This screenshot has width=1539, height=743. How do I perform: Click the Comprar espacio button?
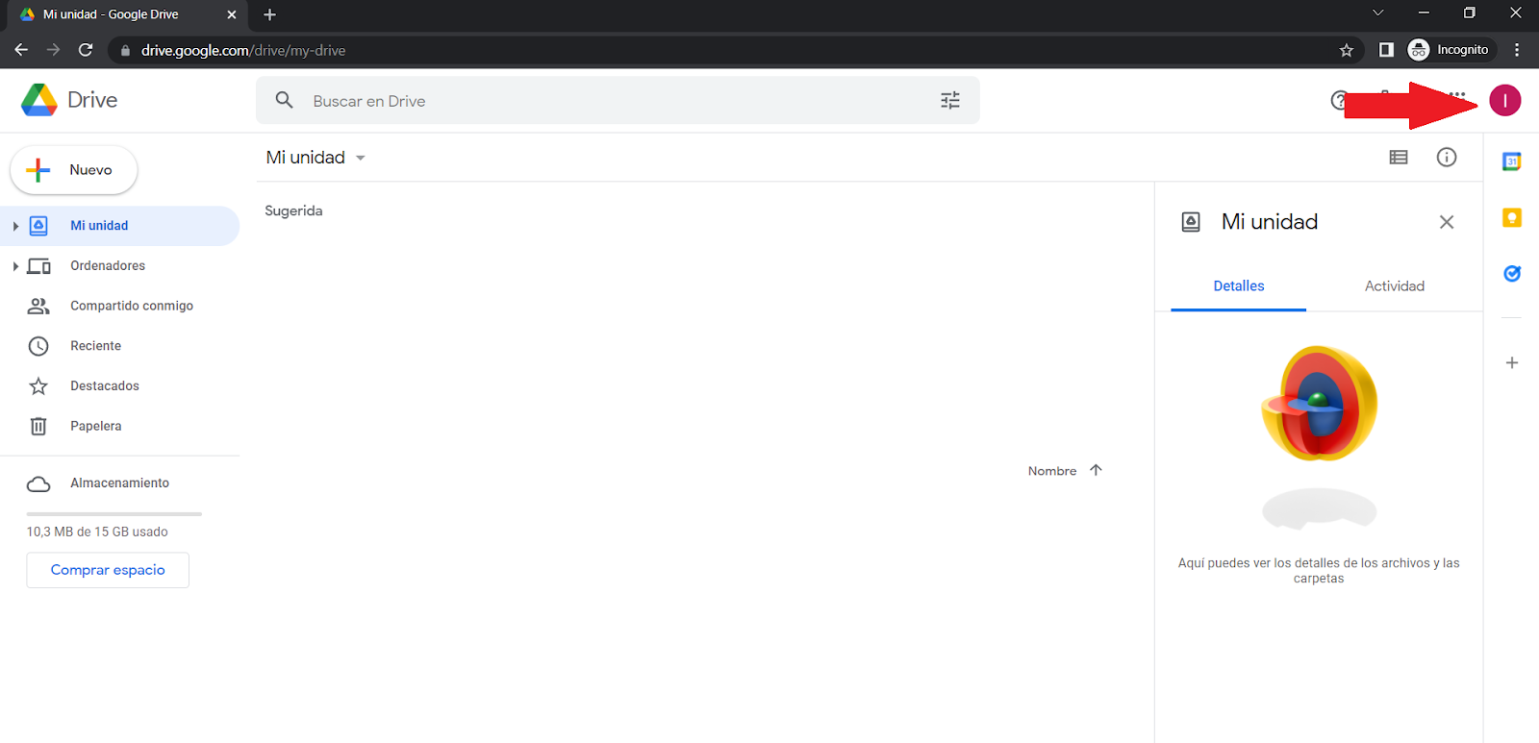point(108,570)
